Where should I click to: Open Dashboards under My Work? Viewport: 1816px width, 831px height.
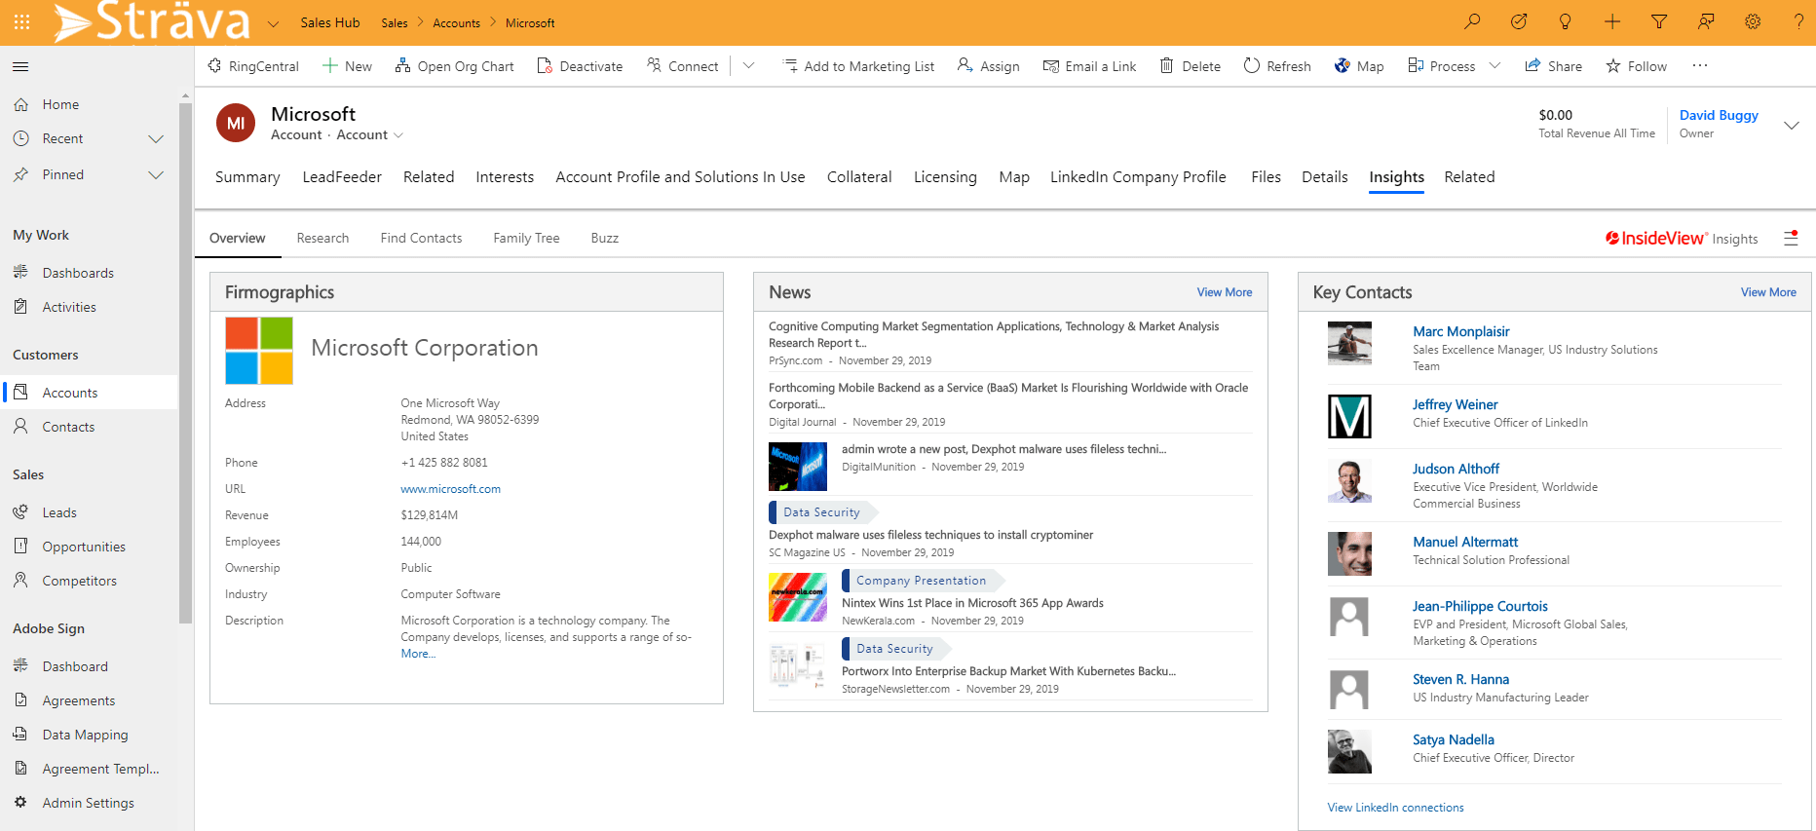pyautogui.click(x=78, y=274)
